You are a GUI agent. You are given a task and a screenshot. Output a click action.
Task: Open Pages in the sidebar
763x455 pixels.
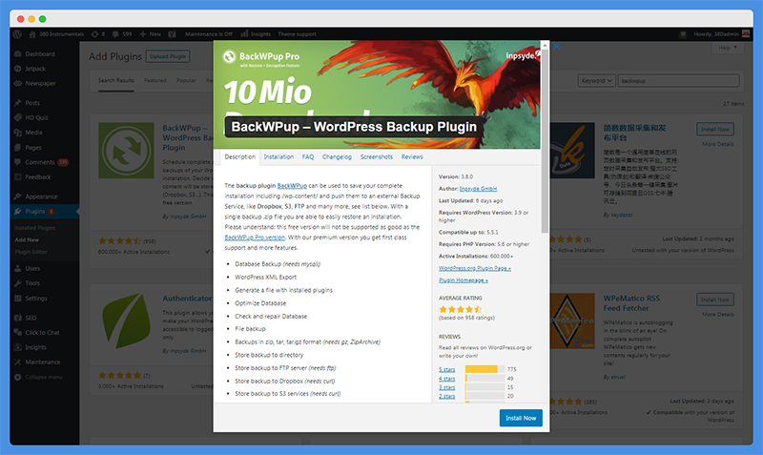pyautogui.click(x=33, y=148)
